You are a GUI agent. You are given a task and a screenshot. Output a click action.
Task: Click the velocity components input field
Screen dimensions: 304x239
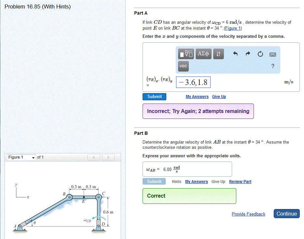coord(193,82)
